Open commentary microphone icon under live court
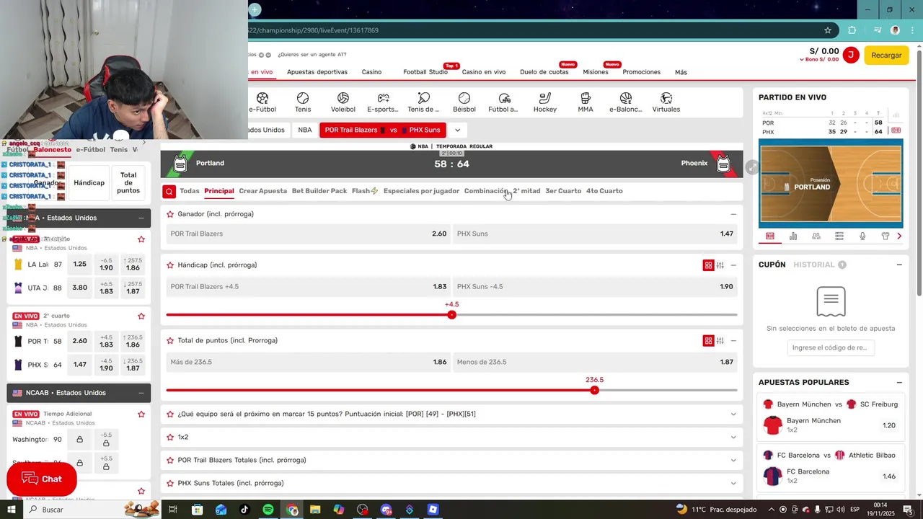 (x=862, y=236)
